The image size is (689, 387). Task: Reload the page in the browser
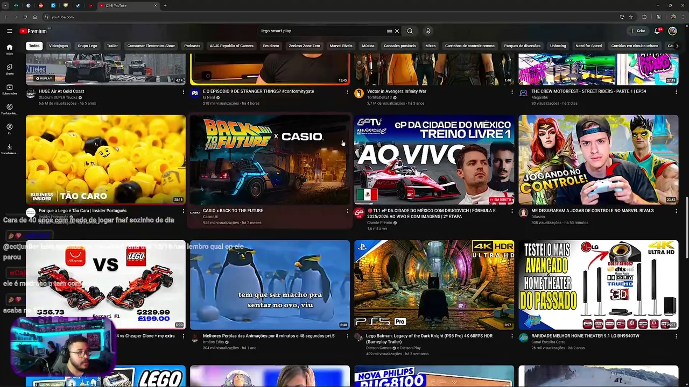tap(25, 17)
